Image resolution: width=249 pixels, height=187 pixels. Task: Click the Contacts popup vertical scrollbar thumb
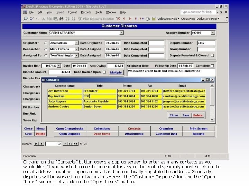[x=212, y=96]
